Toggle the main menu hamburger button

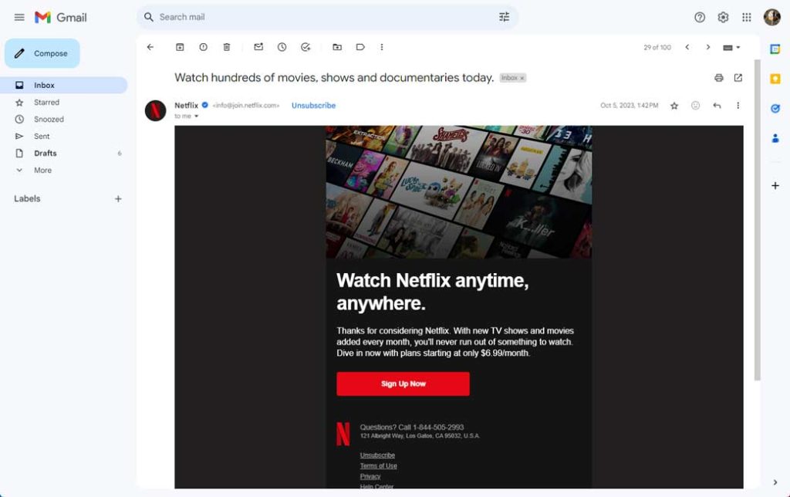tap(19, 17)
